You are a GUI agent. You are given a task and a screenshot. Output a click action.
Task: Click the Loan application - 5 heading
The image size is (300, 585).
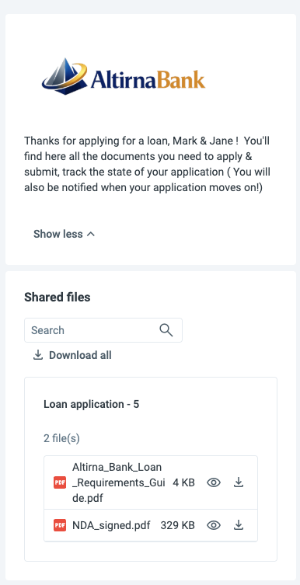pyautogui.click(x=92, y=405)
